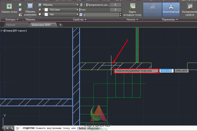This screenshot has height=131, width=197.
Task: Toggle the associative hatch button left of Аннотативный
Action: [153, 10]
